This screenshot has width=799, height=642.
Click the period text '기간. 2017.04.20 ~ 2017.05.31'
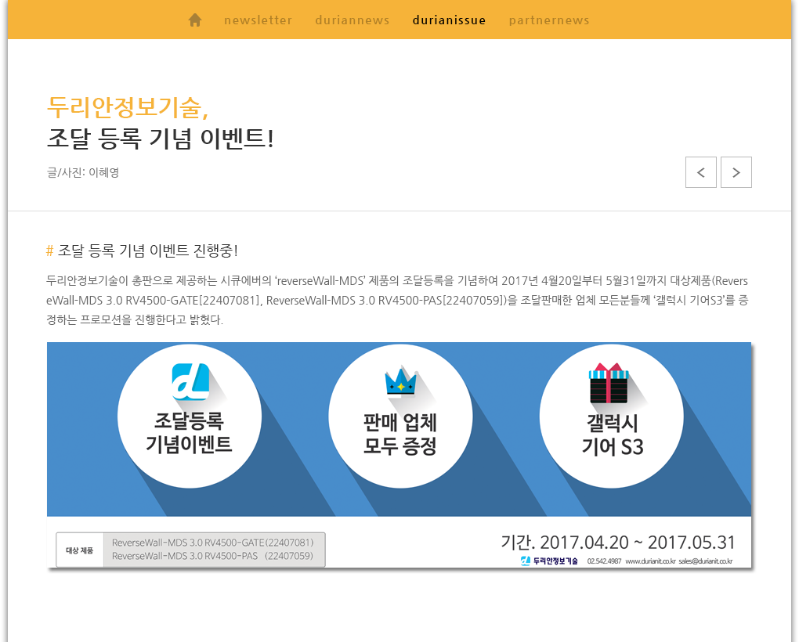(617, 543)
